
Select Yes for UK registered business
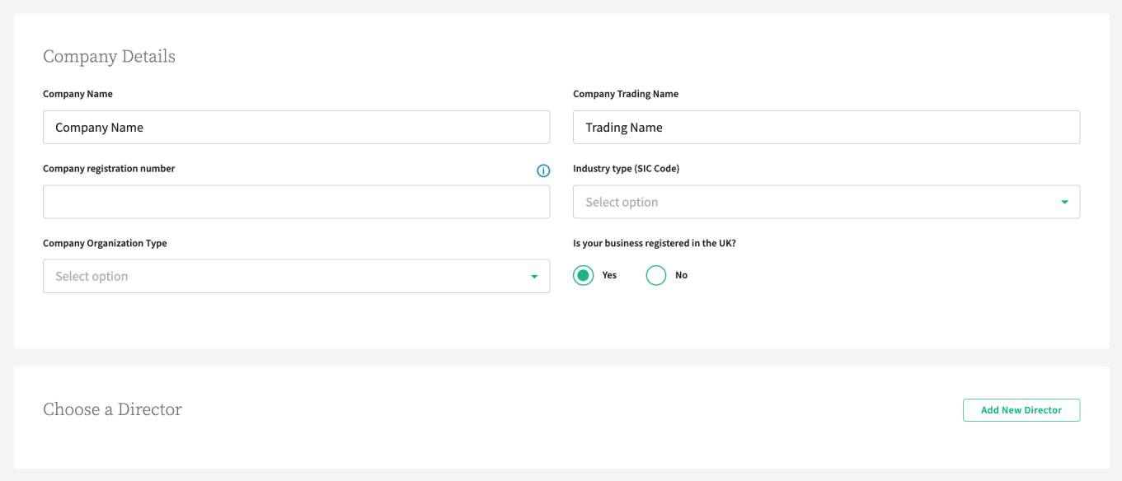pyautogui.click(x=584, y=275)
